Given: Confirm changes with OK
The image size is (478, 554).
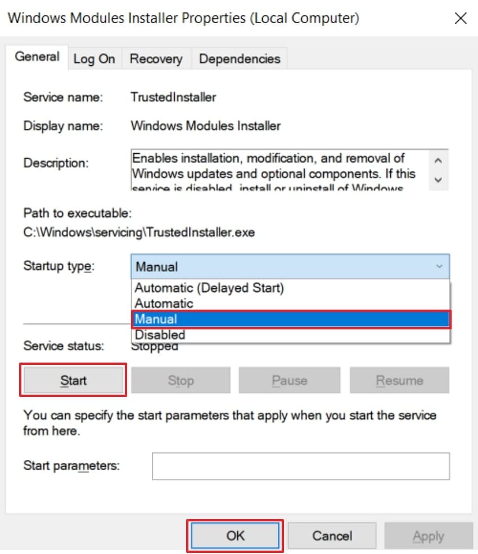Looking at the screenshot, I should click(x=235, y=535).
